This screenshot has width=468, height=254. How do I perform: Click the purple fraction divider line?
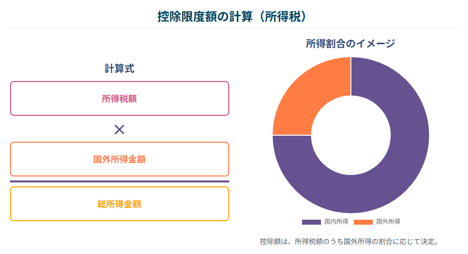(119, 181)
